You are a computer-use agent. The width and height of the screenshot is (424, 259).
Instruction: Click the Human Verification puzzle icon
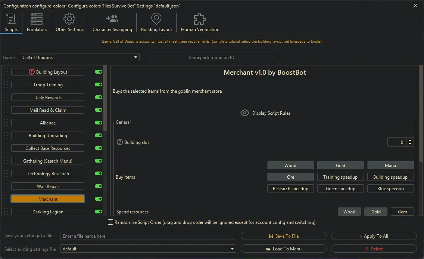point(199,18)
